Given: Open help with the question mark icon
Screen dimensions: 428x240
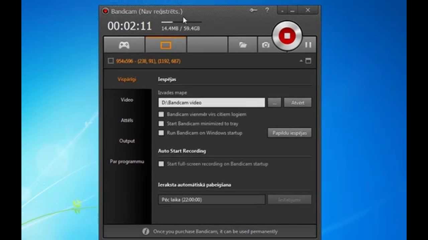Looking at the screenshot, I should 267,10.
